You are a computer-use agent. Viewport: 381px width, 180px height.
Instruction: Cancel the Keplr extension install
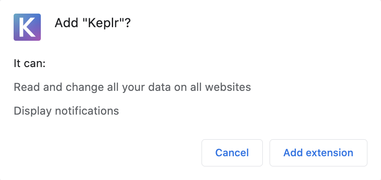tap(232, 153)
